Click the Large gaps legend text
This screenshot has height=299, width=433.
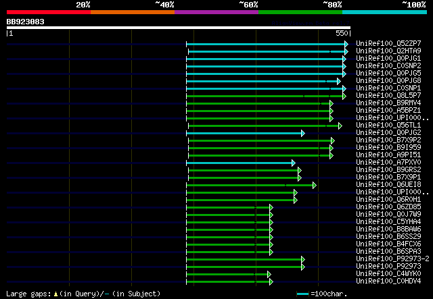(x=83, y=294)
